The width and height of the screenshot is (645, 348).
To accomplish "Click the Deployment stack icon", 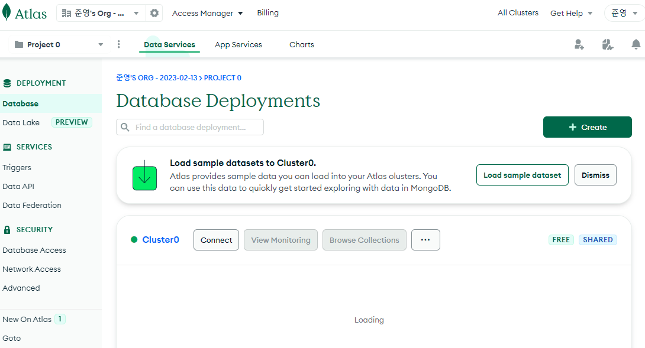I will 7,83.
